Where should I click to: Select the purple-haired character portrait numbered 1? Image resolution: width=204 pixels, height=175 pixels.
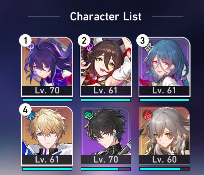tap(47, 67)
